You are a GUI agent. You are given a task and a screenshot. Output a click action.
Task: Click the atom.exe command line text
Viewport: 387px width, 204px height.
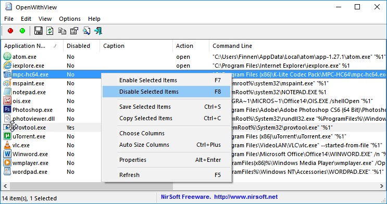pyautogui.click(x=298, y=57)
